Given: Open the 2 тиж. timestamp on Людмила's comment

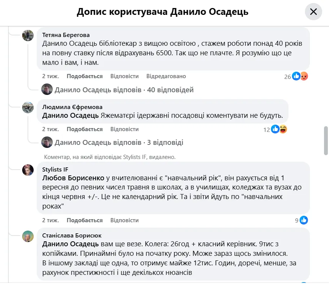Looking at the screenshot, I should [50, 129].
